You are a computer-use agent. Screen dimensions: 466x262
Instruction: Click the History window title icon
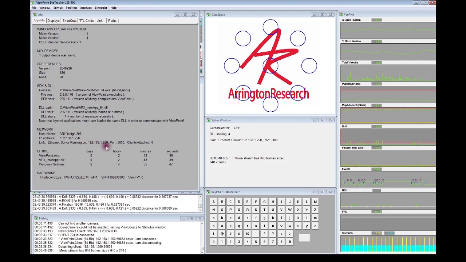point(36,218)
